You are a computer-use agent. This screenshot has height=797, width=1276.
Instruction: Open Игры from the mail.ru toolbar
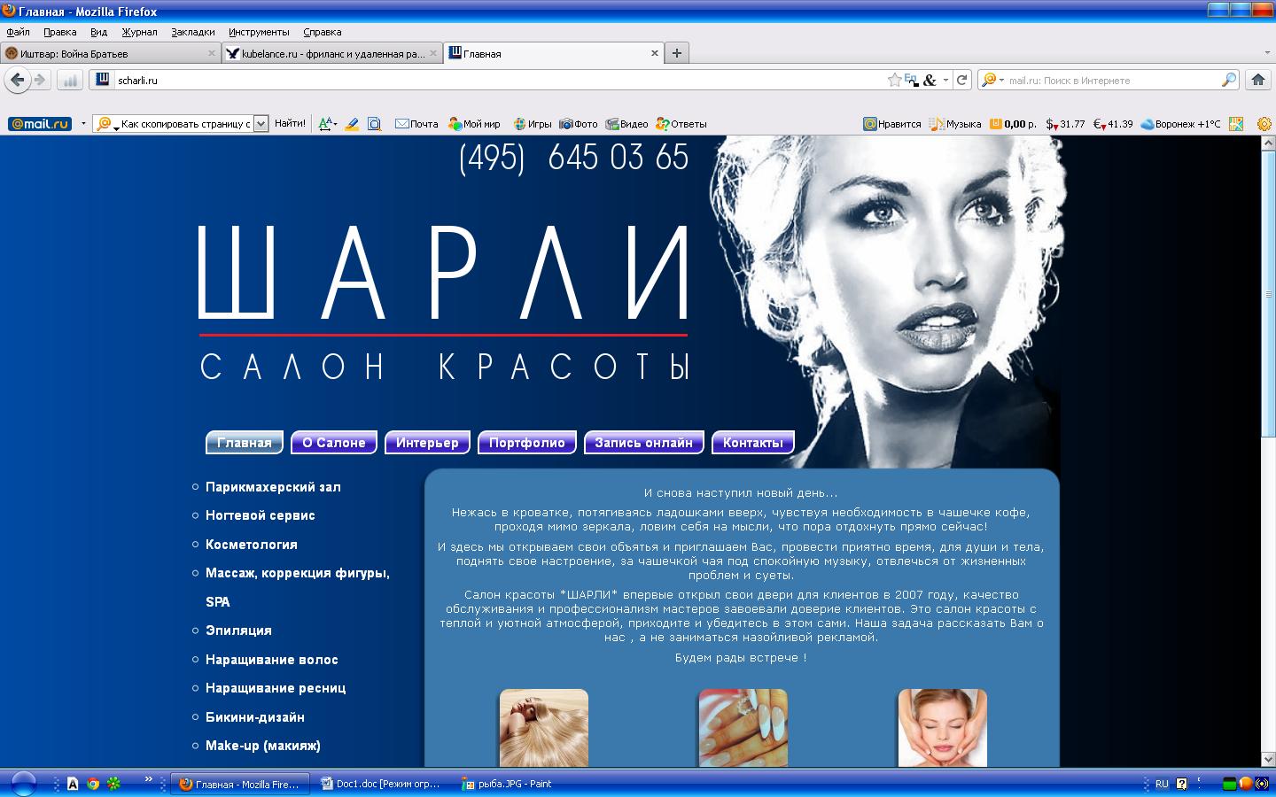532,124
